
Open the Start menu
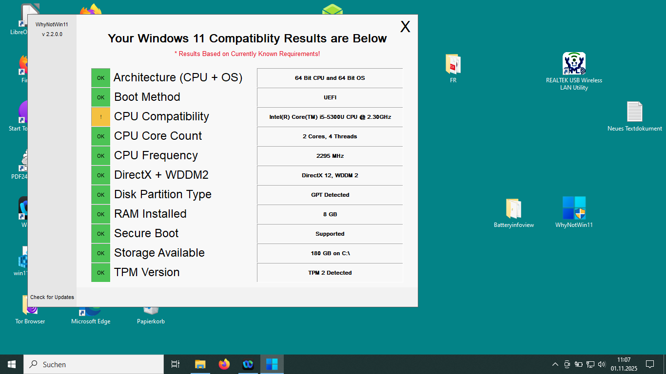[11, 364]
